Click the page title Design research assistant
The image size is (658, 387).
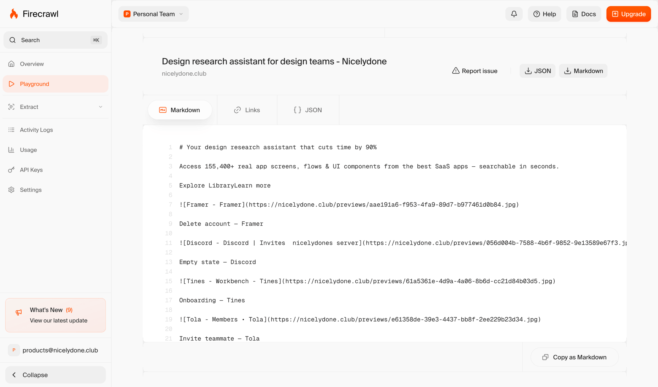pyautogui.click(x=274, y=61)
